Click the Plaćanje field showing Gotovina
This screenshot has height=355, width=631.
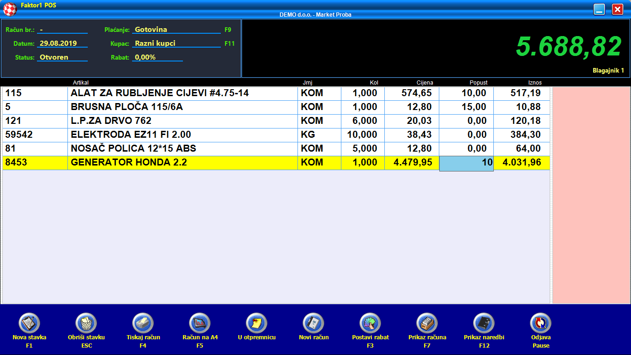point(176,30)
